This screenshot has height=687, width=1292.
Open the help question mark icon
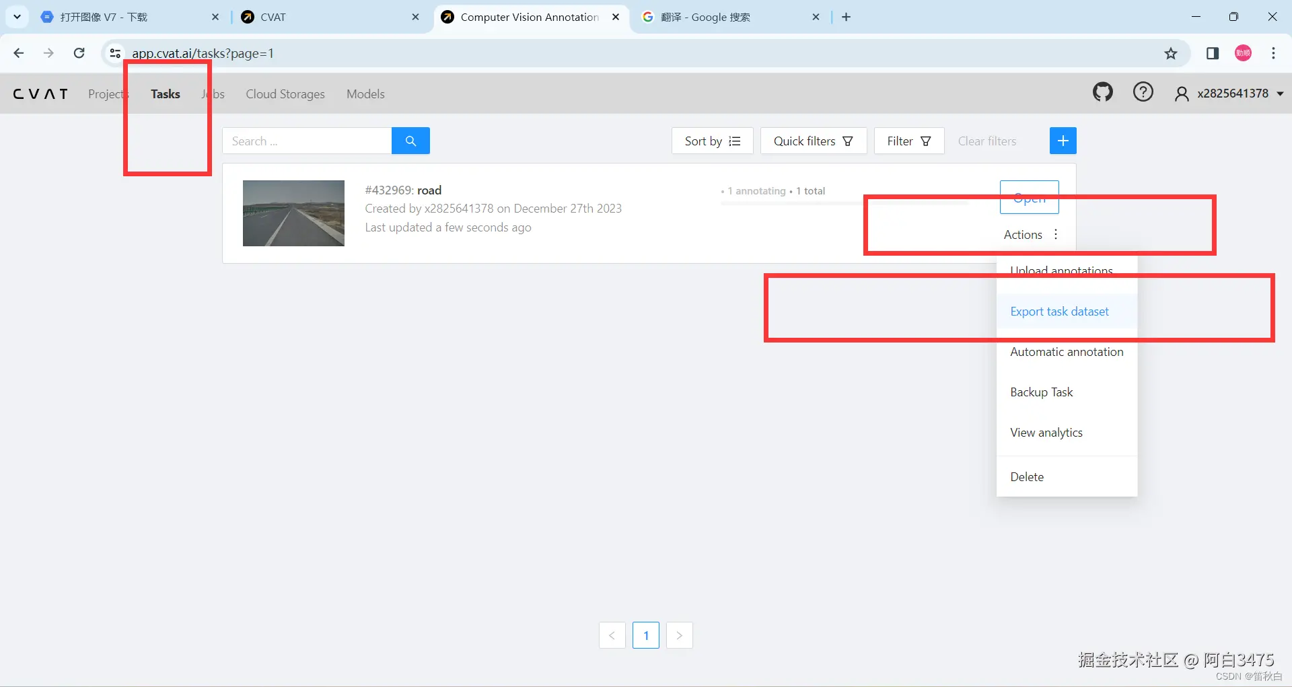[1143, 92]
